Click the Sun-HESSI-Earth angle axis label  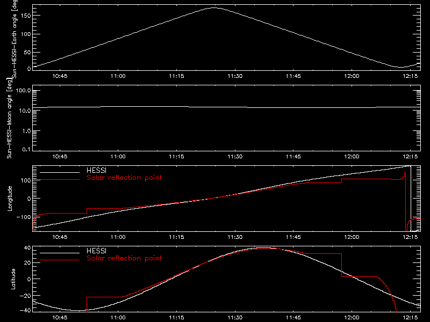(x=15, y=39)
